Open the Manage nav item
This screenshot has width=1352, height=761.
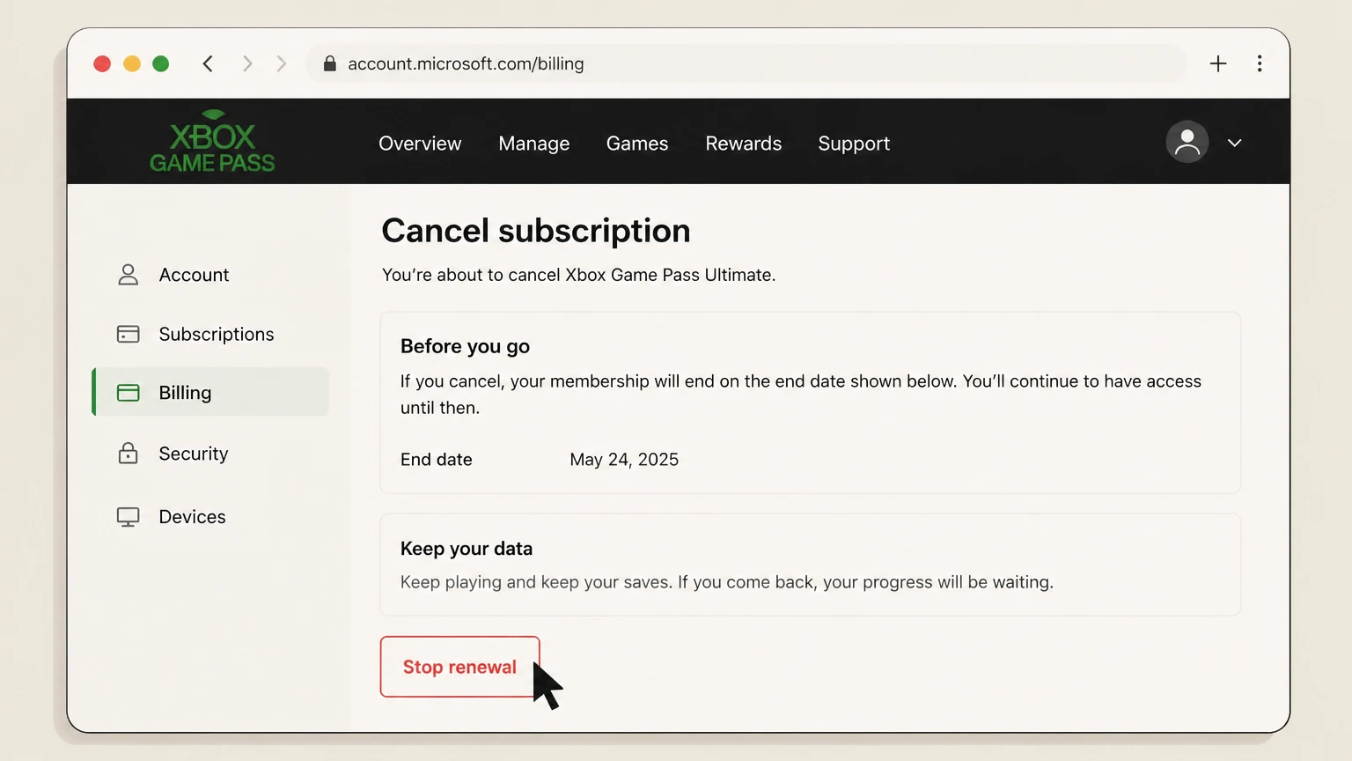(x=534, y=144)
